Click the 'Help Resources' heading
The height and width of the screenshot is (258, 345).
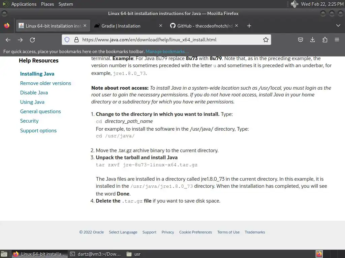39,60
